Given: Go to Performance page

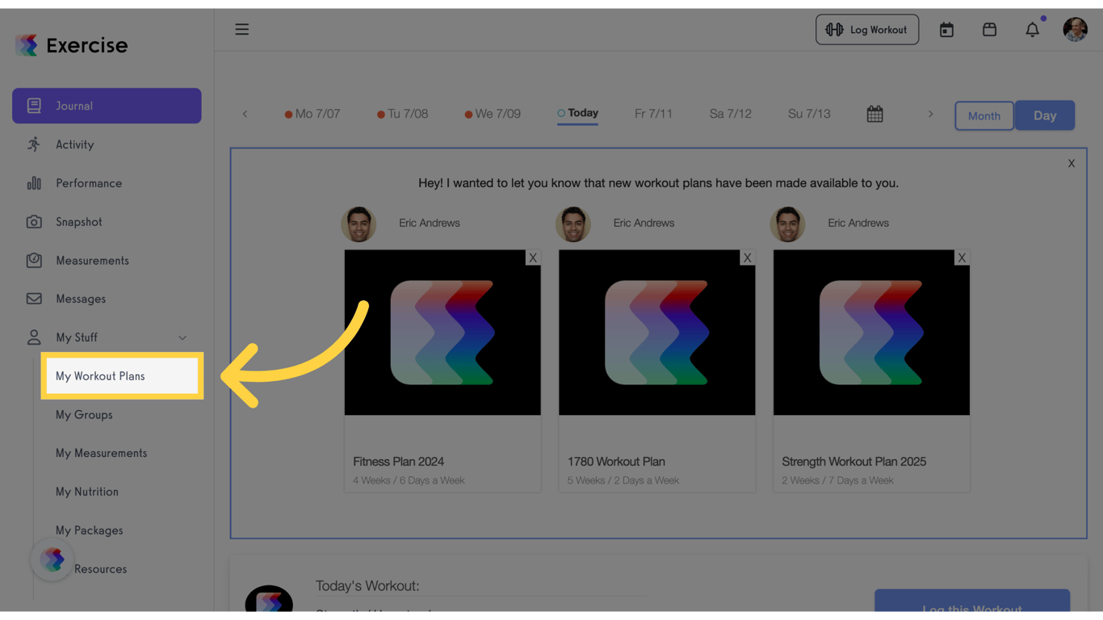Looking at the screenshot, I should [89, 183].
